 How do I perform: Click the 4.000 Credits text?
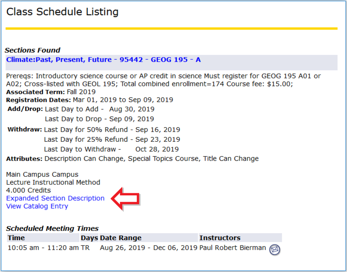coord(28,190)
